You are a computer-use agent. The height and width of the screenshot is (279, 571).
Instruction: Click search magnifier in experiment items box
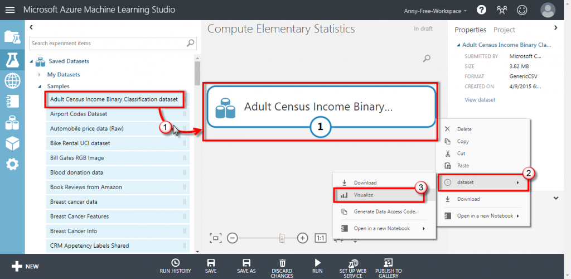click(x=191, y=43)
